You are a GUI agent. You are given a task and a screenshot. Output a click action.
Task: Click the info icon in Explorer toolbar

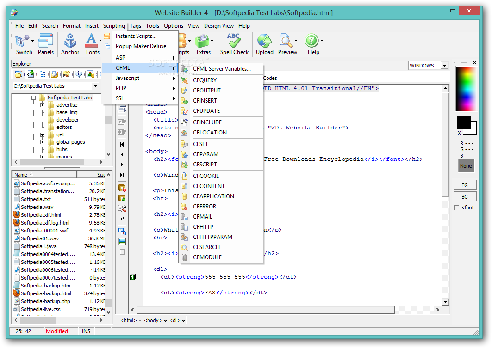pyautogui.click(x=78, y=74)
